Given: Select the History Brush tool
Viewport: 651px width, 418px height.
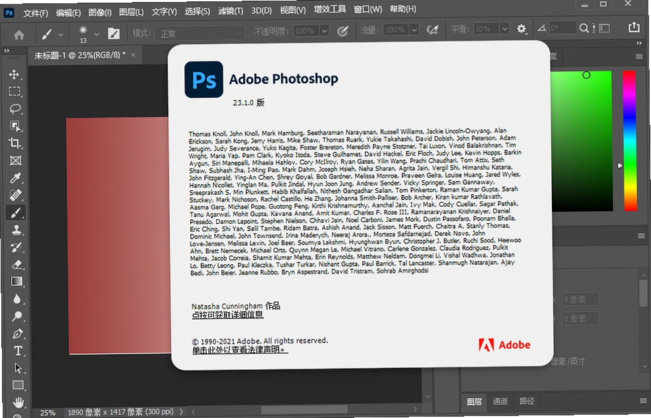Looking at the screenshot, I should tap(17, 247).
